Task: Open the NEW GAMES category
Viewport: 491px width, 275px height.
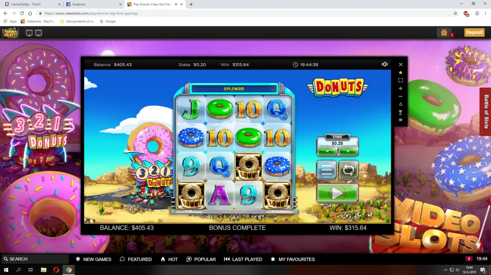Action: [x=93, y=259]
